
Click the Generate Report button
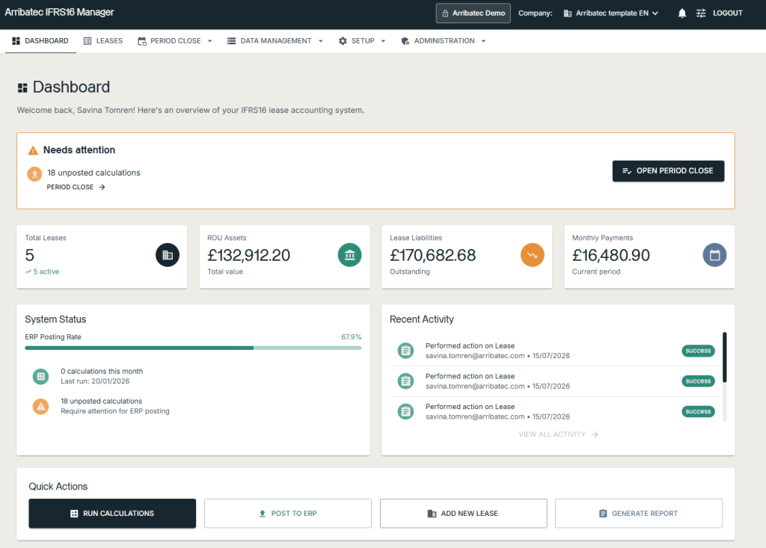(x=639, y=514)
